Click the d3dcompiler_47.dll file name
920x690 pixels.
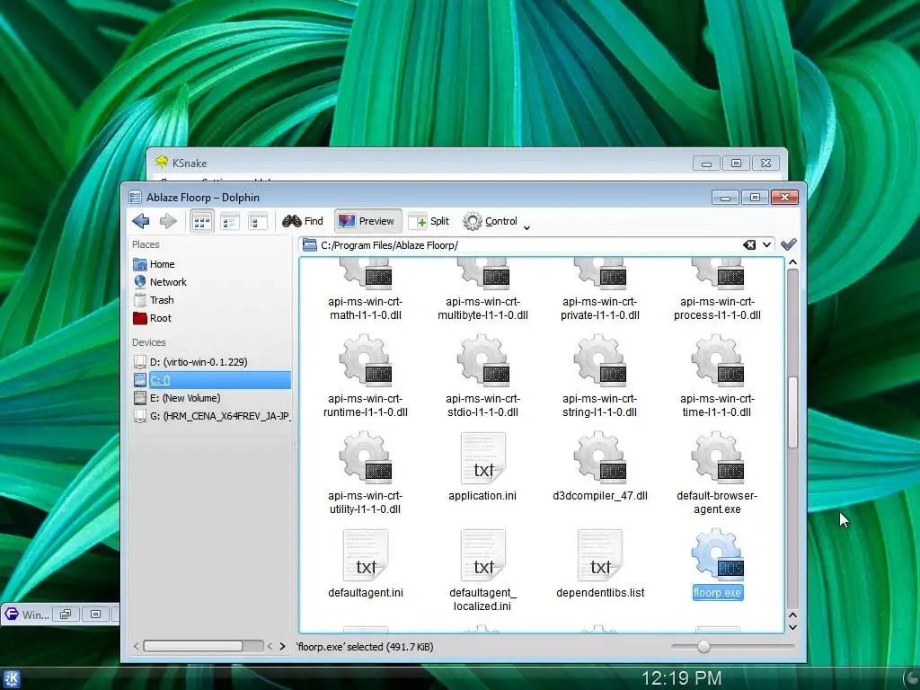[599, 496]
